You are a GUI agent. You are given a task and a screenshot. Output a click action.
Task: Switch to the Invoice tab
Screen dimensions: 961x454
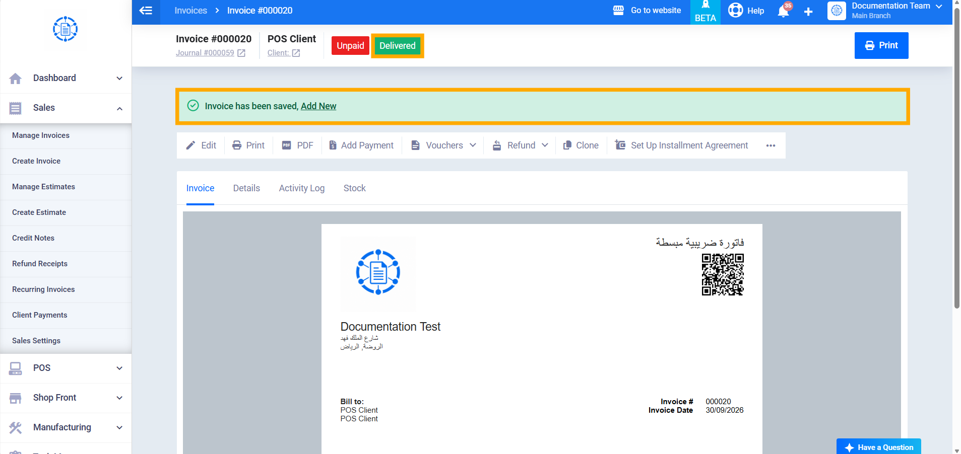200,188
